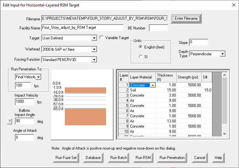
Task: Open the Target dropdown list
Action: click(94, 38)
